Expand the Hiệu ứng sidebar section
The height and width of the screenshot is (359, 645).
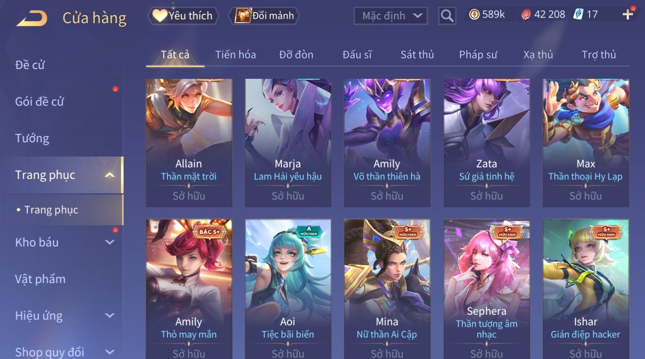click(110, 315)
